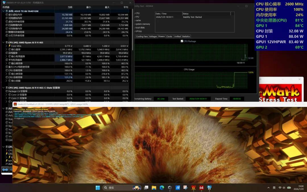Viewport: 307px width, 192px height.
Task: Click the GPU1 12VHPWR 83.40 W overlay line
Action: [x=280, y=42]
